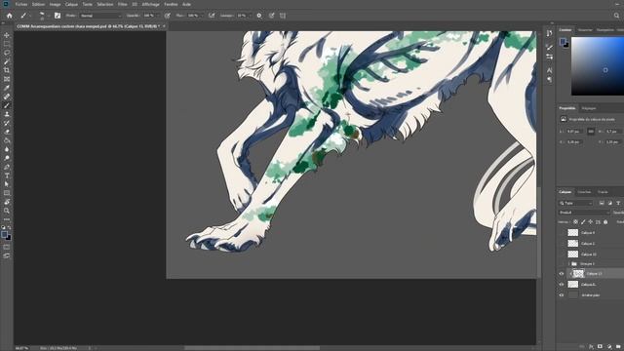Toggle lock position icon

tap(591, 222)
